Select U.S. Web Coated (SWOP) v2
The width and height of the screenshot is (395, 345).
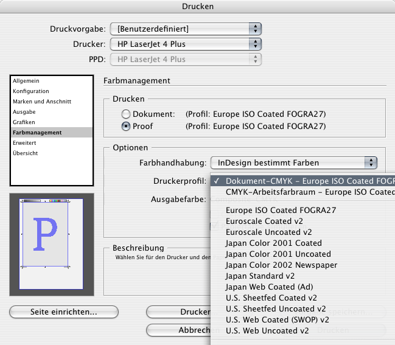tap(277, 319)
